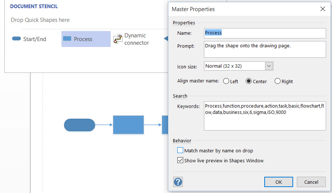The width and height of the screenshot is (332, 193).
Task: Enable Match master by name on drop
Action: (180, 150)
